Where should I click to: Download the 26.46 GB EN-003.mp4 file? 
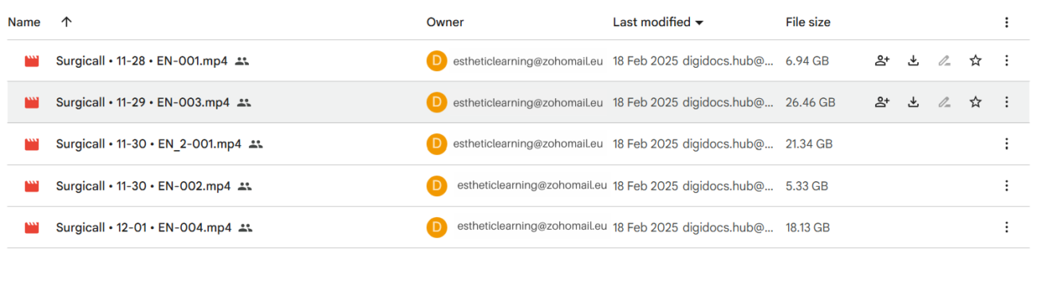coord(913,102)
